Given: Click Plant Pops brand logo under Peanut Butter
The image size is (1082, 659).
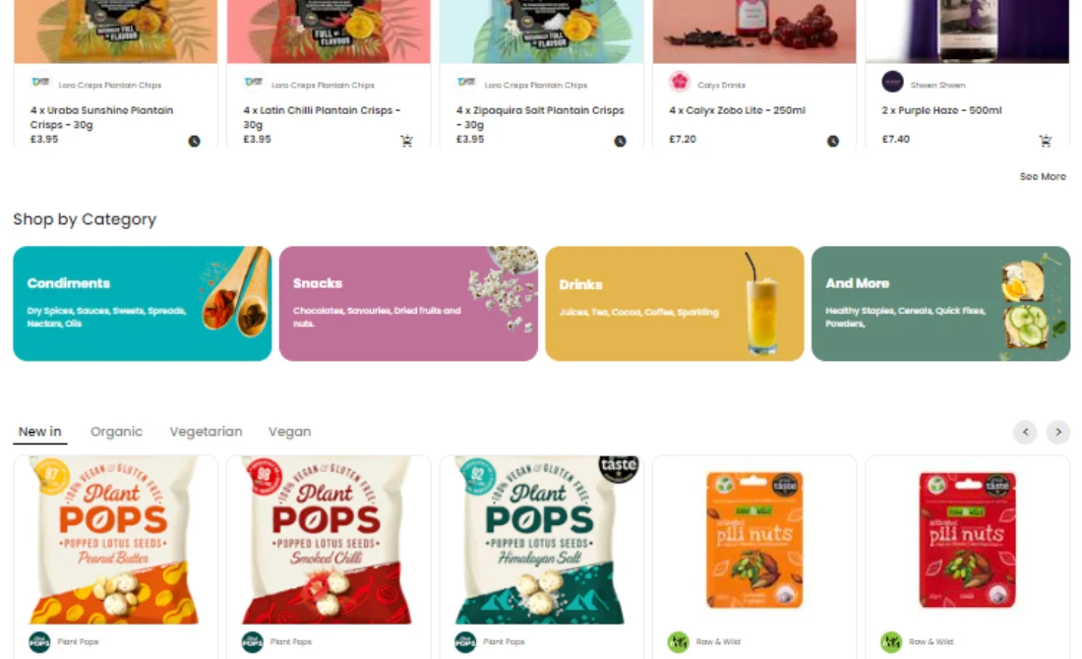Looking at the screenshot, I should 39,641.
